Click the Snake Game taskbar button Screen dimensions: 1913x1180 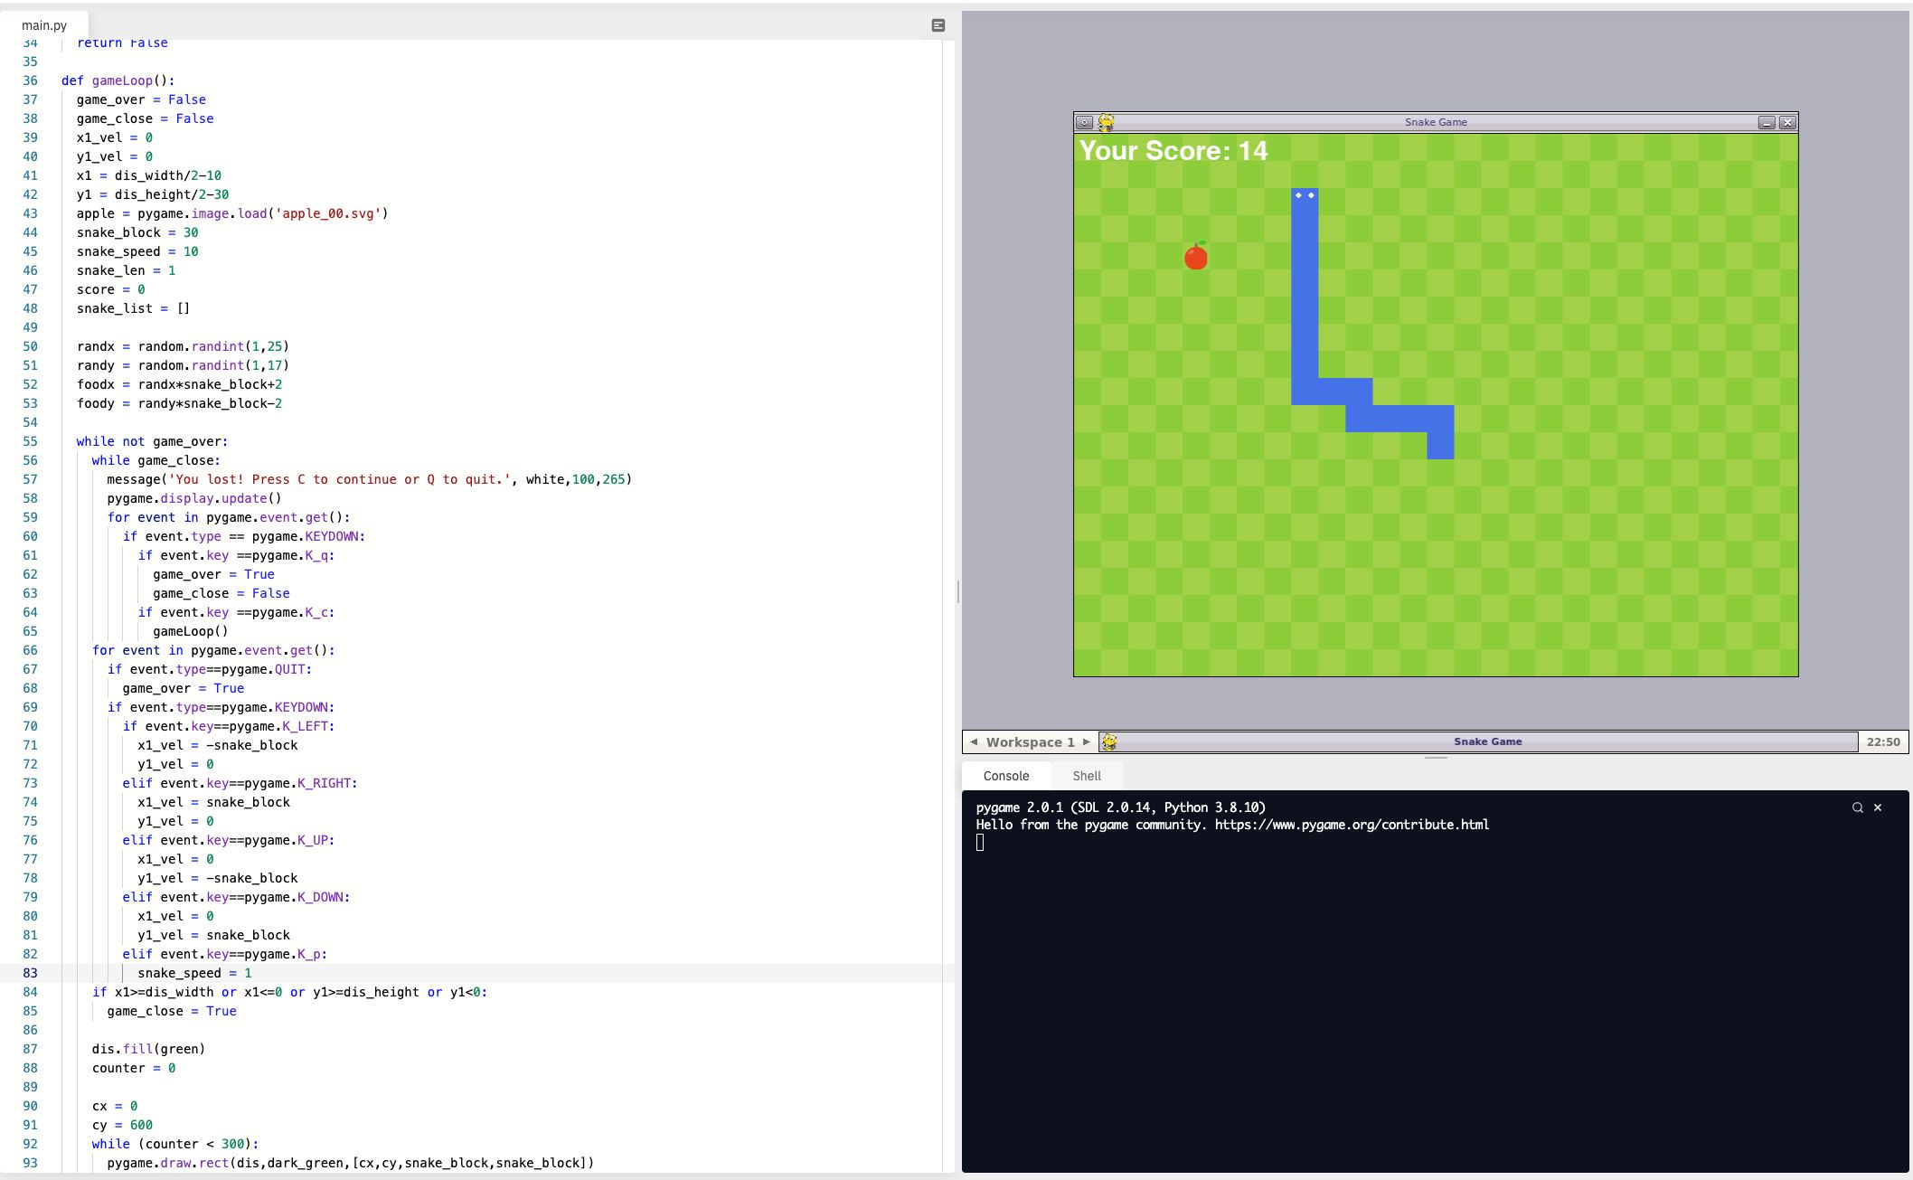coord(1487,741)
